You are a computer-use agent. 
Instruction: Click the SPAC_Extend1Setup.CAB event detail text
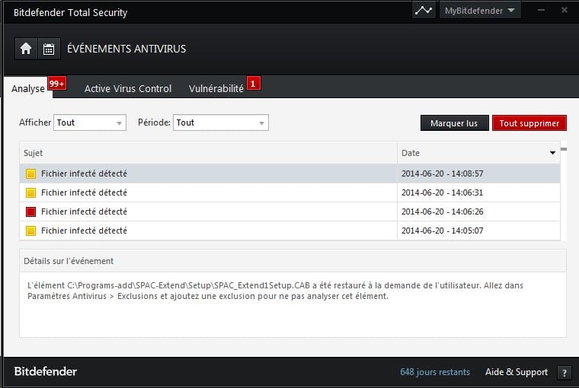pos(275,291)
